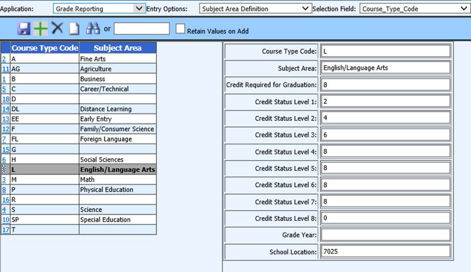Click record link 10 for Special Education
The width and height of the screenshot is (471, 272).
click(6, 220)
